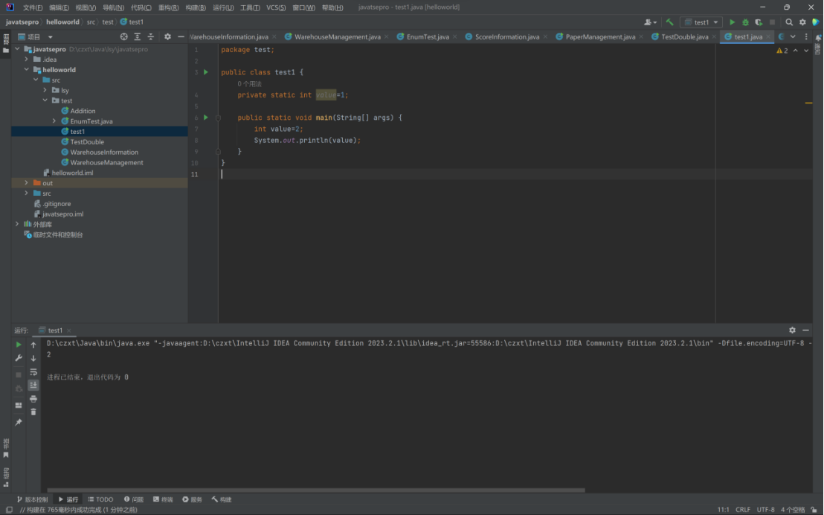Toggle soft-wrap in the console
This screenshot has width=824, height=515.
tap(33, 371)
